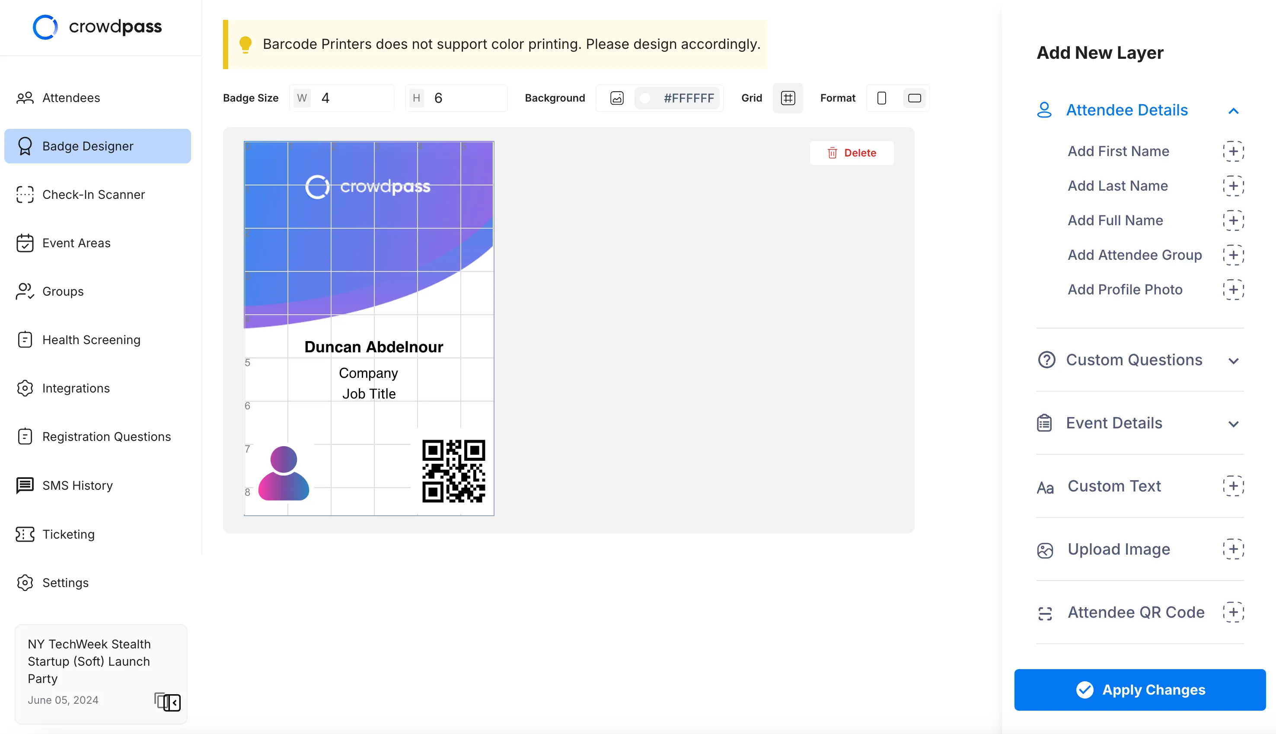This screenshot has height=734, width=1276.
Task: Click the background image upload icon
Action: [x=617, y=98]
